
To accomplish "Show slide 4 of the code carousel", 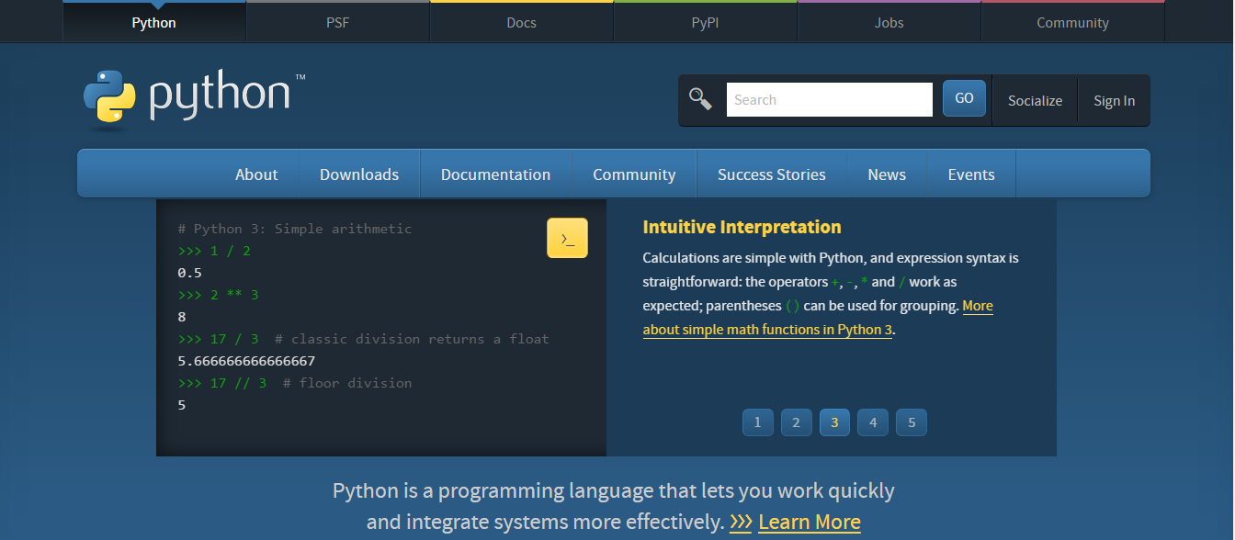I will pyautogui.click(x=873, y=422).
